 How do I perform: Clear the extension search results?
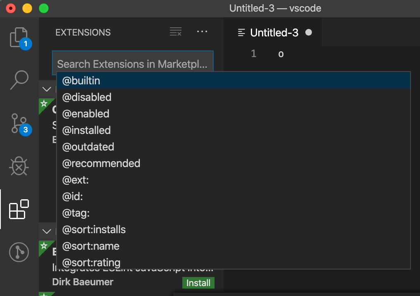175,31
